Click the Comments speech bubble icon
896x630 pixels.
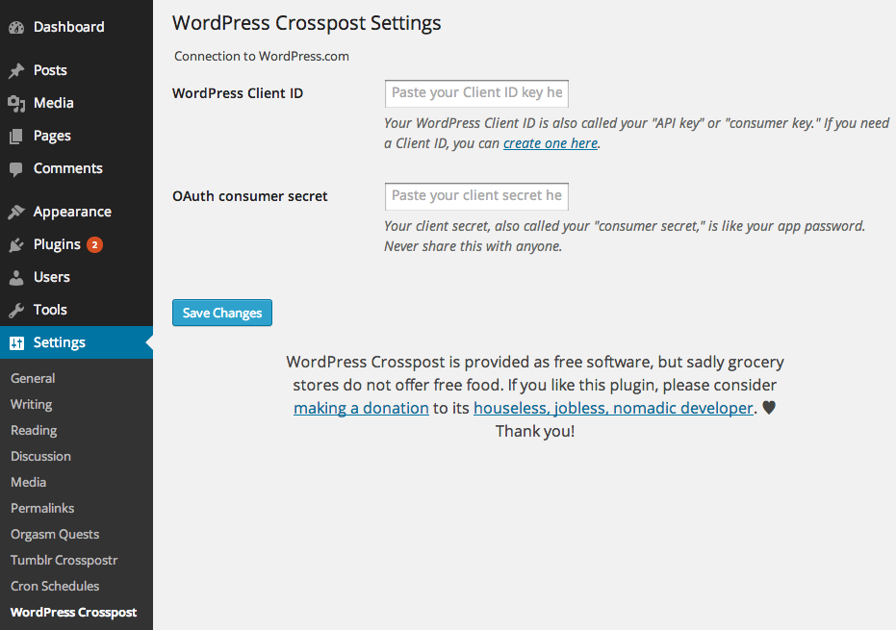[16, 169]
